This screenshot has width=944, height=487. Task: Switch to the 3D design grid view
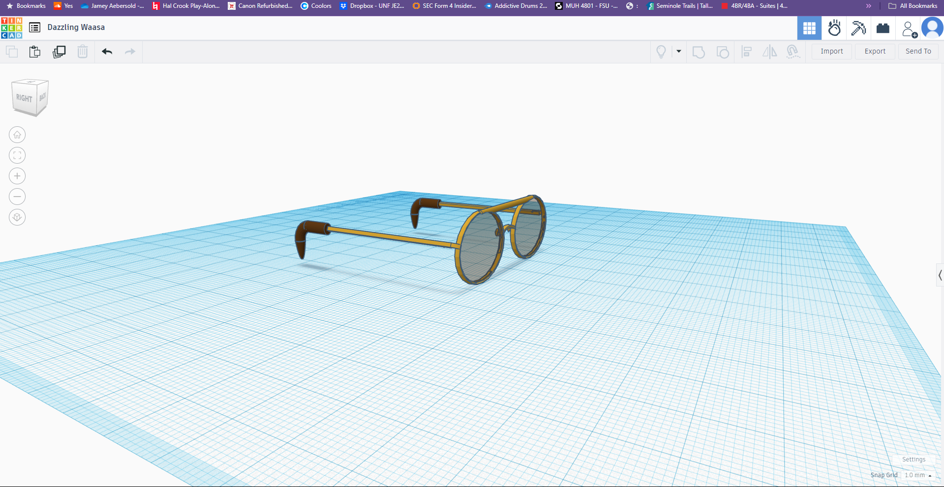pos(809,28)
